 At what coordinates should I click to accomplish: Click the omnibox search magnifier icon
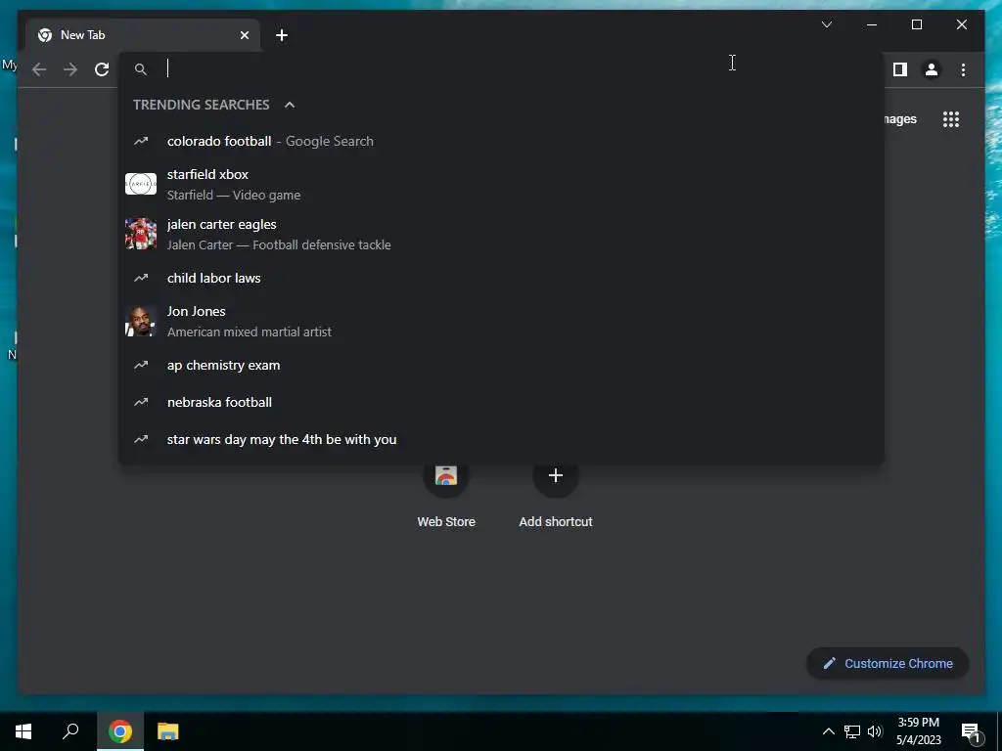141,69
